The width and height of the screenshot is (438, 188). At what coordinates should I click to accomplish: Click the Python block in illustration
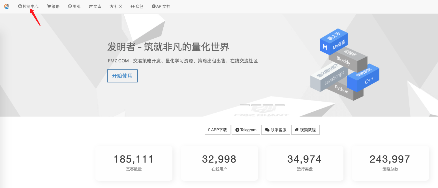tap(344, 91)
